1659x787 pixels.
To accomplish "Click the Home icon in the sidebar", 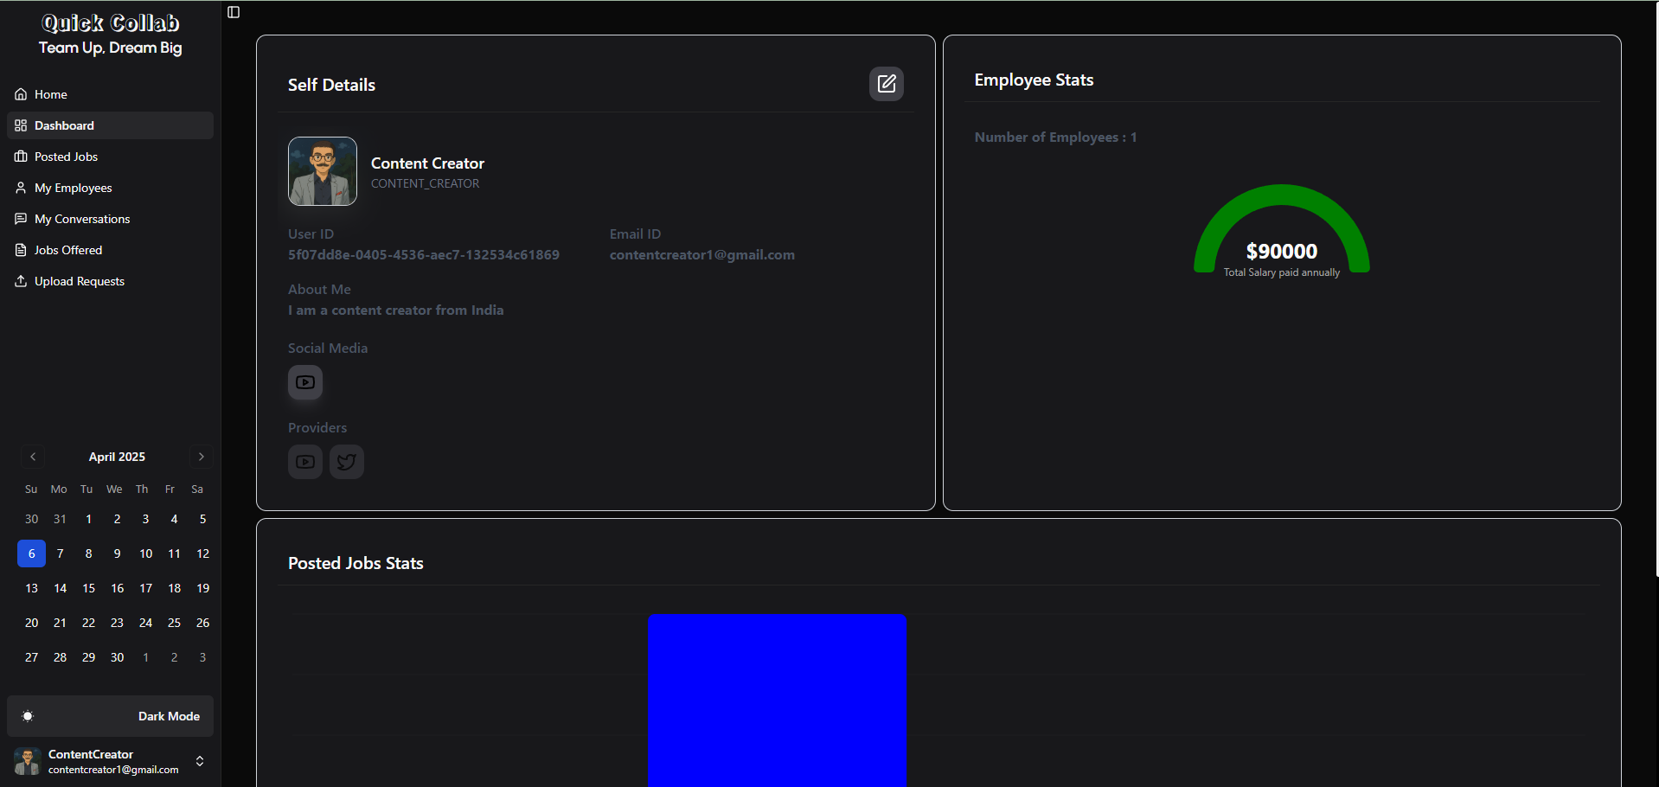I will coord(21,93).
